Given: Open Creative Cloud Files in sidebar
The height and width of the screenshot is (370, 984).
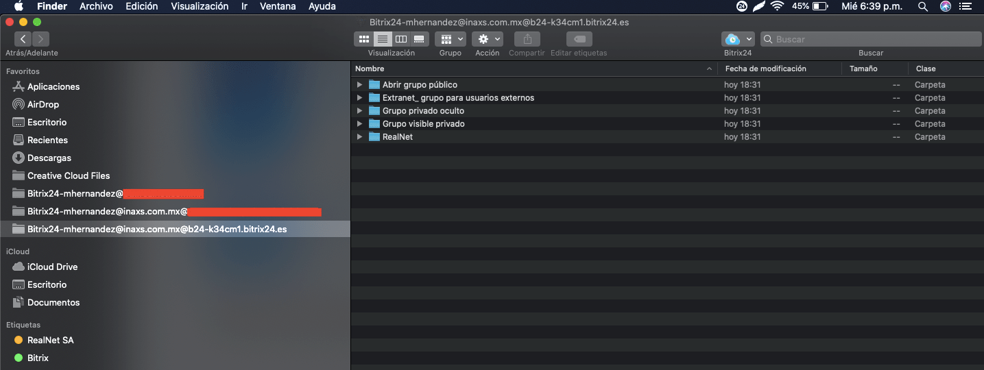Looking at the screenshot, I should coord(69,176).
